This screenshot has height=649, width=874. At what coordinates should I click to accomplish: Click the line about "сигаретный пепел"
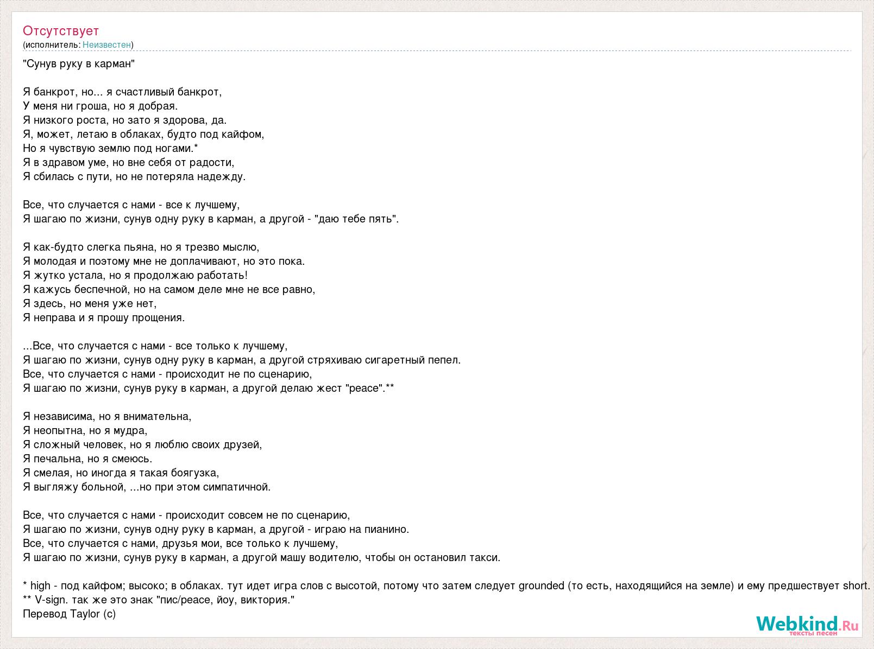click(242, 360)
